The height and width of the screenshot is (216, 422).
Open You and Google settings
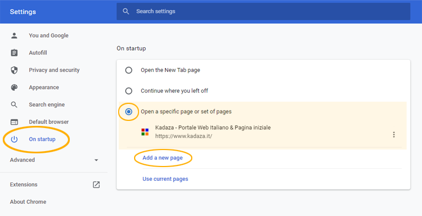tap(49, 36)
